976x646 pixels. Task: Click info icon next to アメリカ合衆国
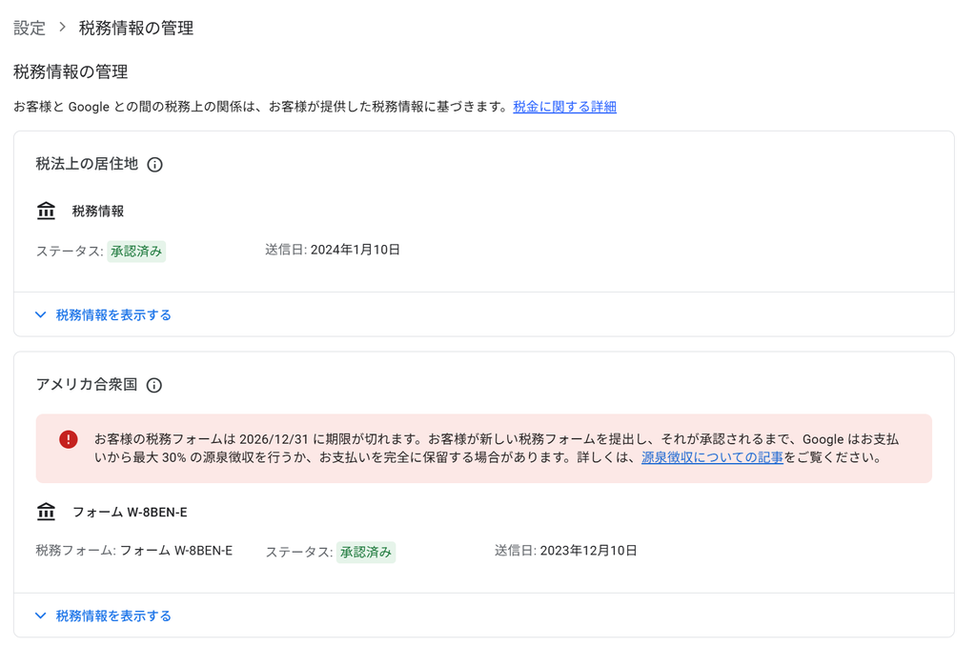click(153, 385)
